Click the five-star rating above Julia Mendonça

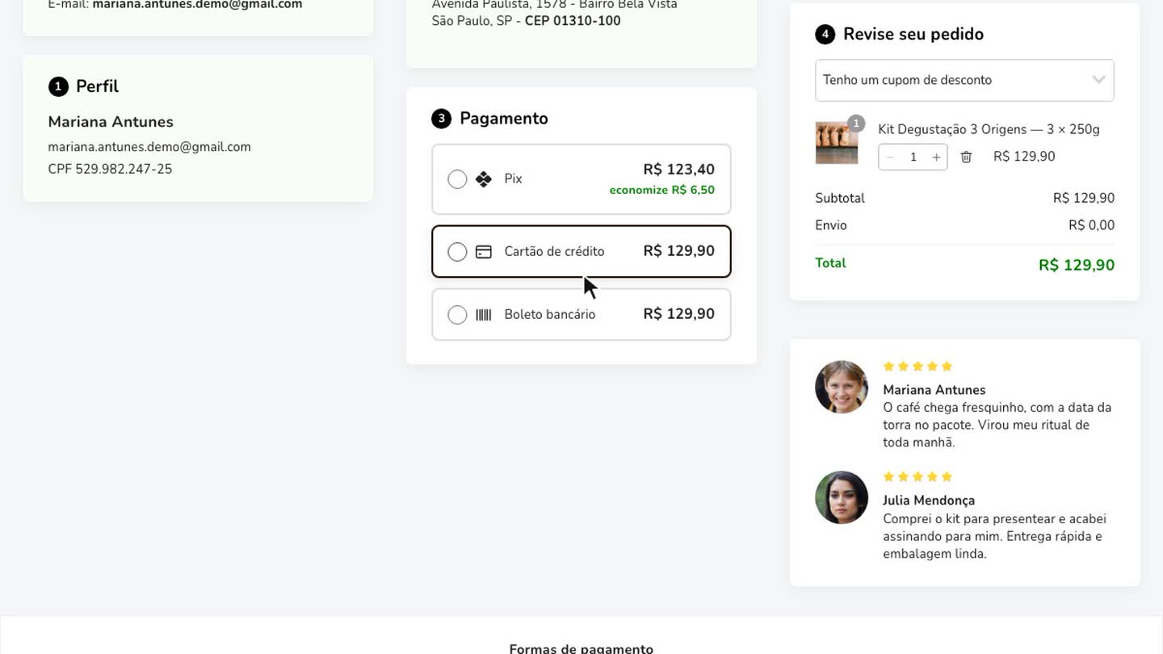tap(918, 477)
